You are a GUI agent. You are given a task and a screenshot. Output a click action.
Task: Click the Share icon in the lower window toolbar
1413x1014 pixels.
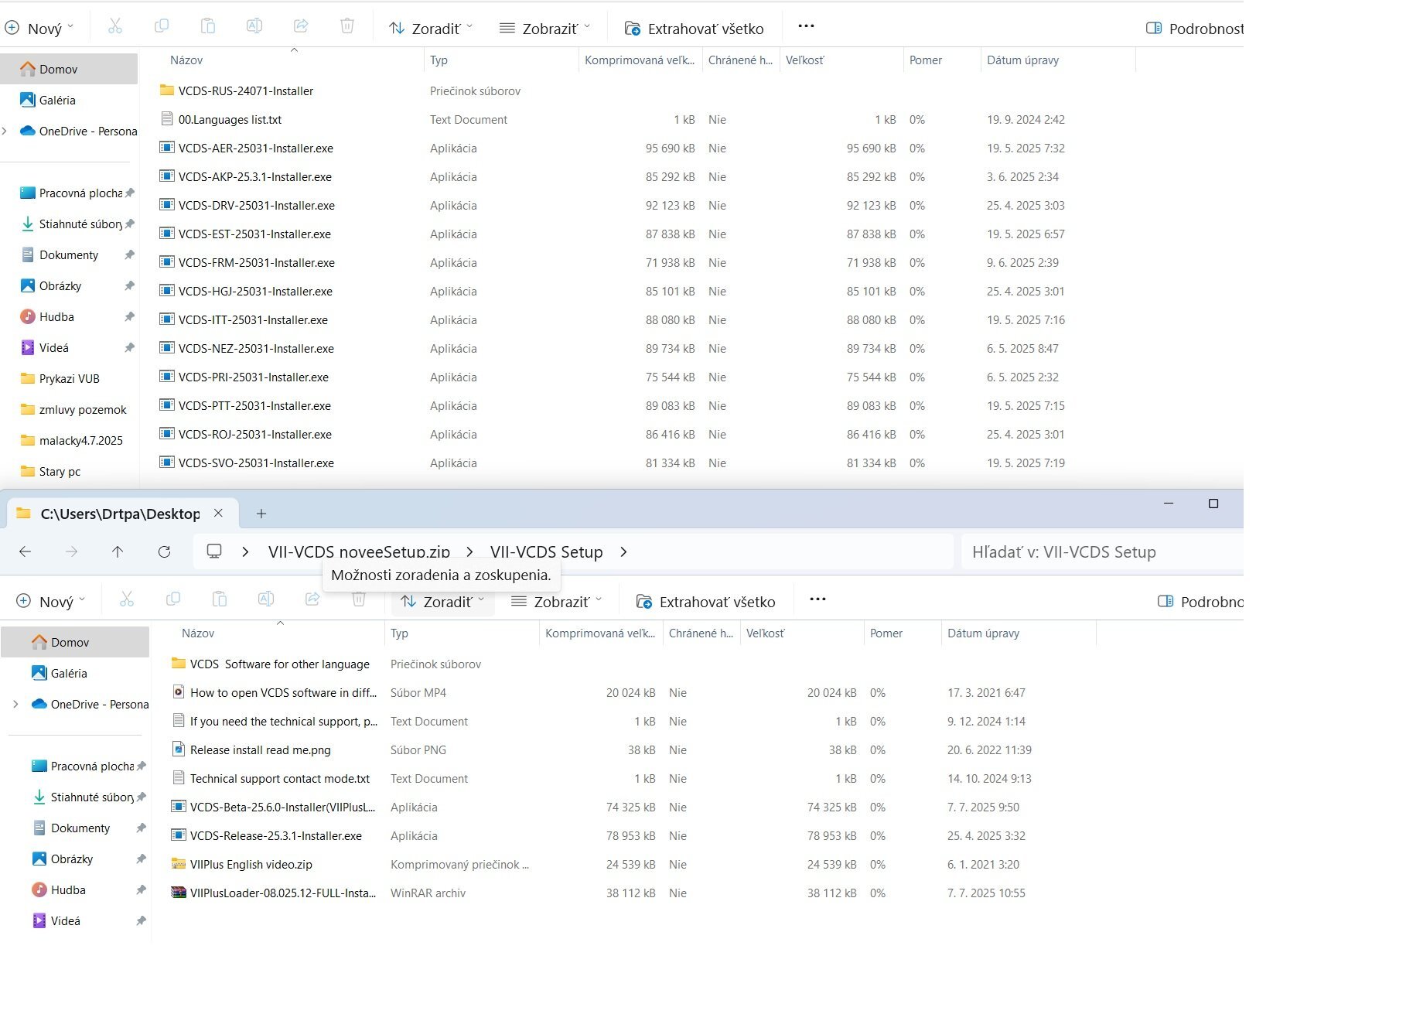(x=312, y=599)
